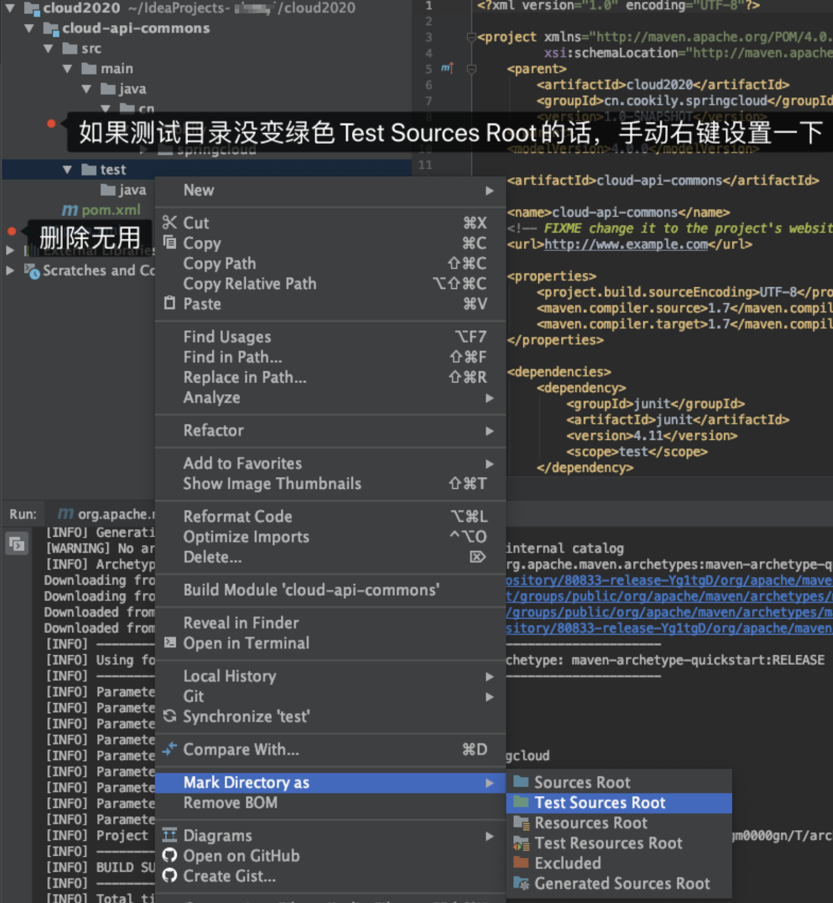Click the WARNING console line
Viewport: 833px width, 903px height.
100,548
